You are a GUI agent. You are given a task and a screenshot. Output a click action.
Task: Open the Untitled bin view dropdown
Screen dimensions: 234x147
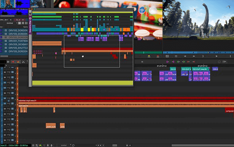(12, 23)
